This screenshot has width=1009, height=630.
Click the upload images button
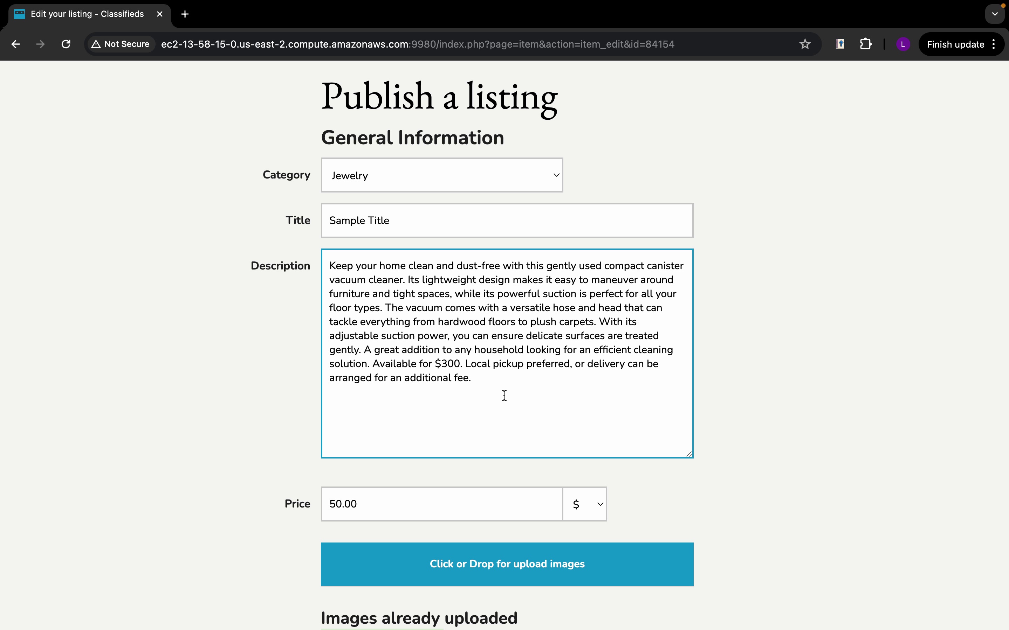point(507,564)
